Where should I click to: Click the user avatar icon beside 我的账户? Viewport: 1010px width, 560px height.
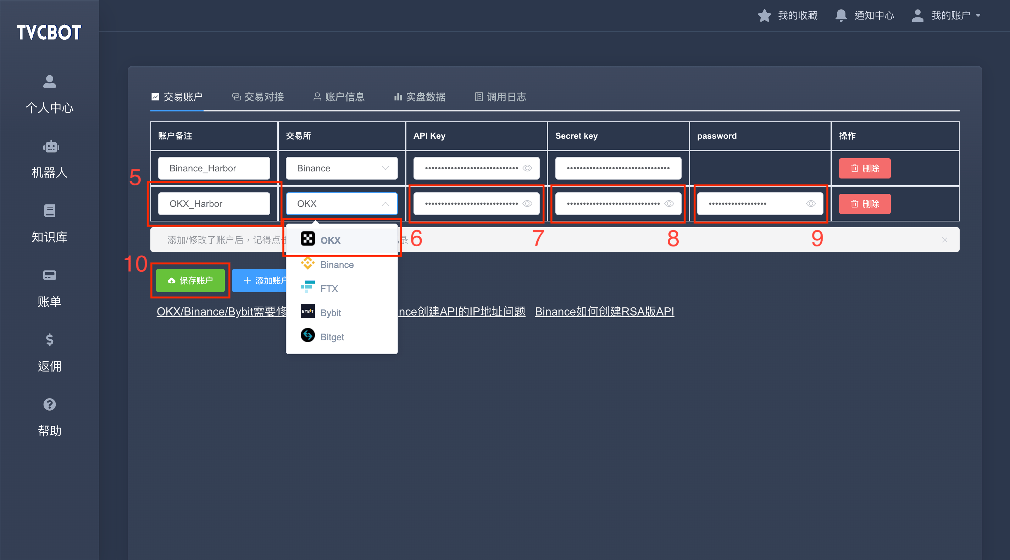[917, 16]
